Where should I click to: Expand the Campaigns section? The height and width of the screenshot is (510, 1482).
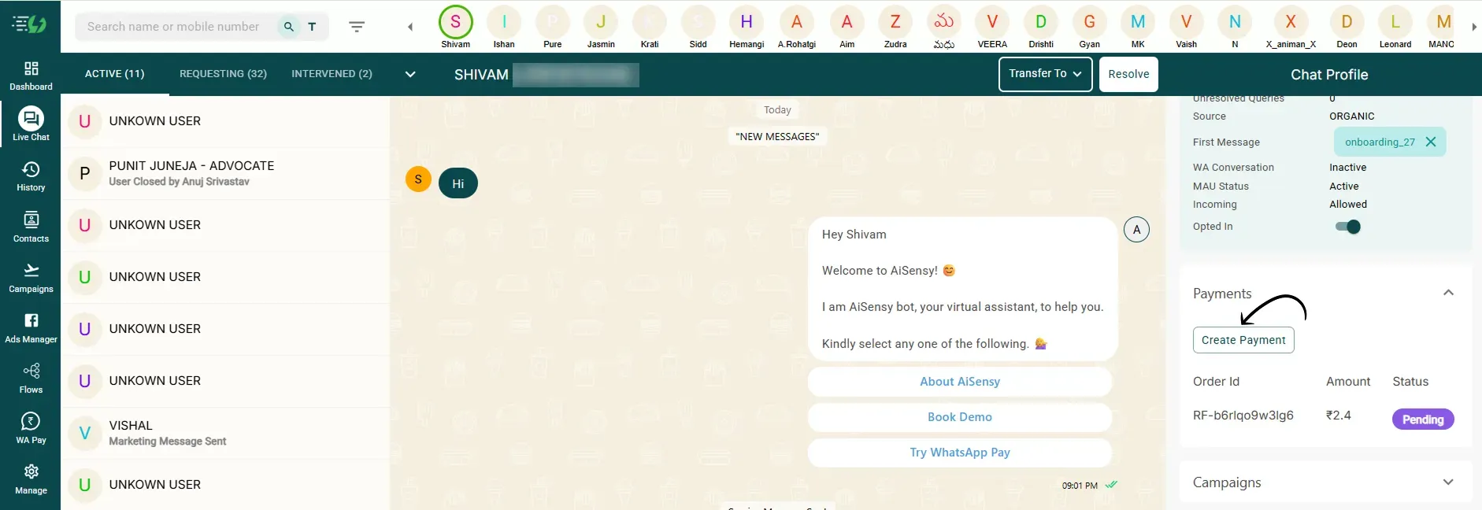coord(1447,482)
